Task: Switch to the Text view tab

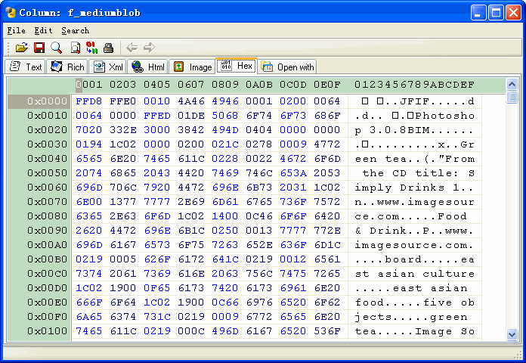Action: coord(25,67)
